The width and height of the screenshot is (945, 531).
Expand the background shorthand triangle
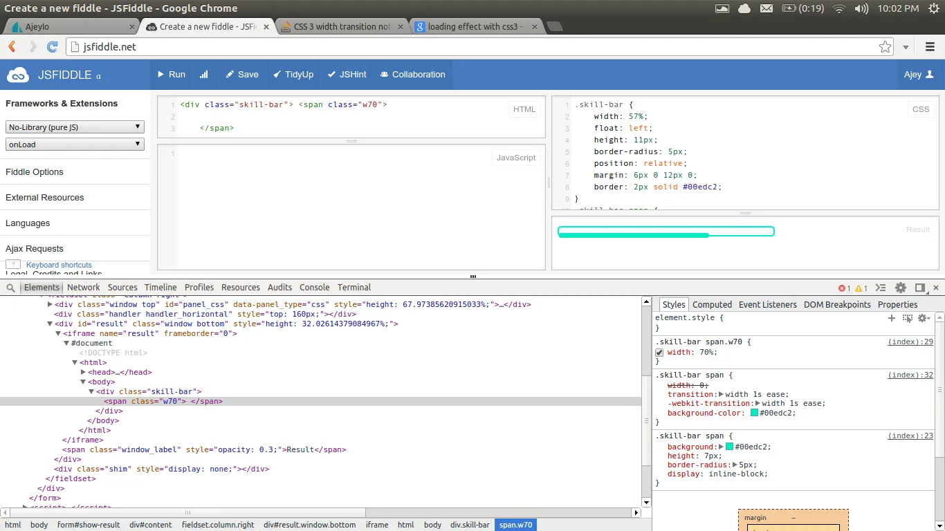(722, 447)
